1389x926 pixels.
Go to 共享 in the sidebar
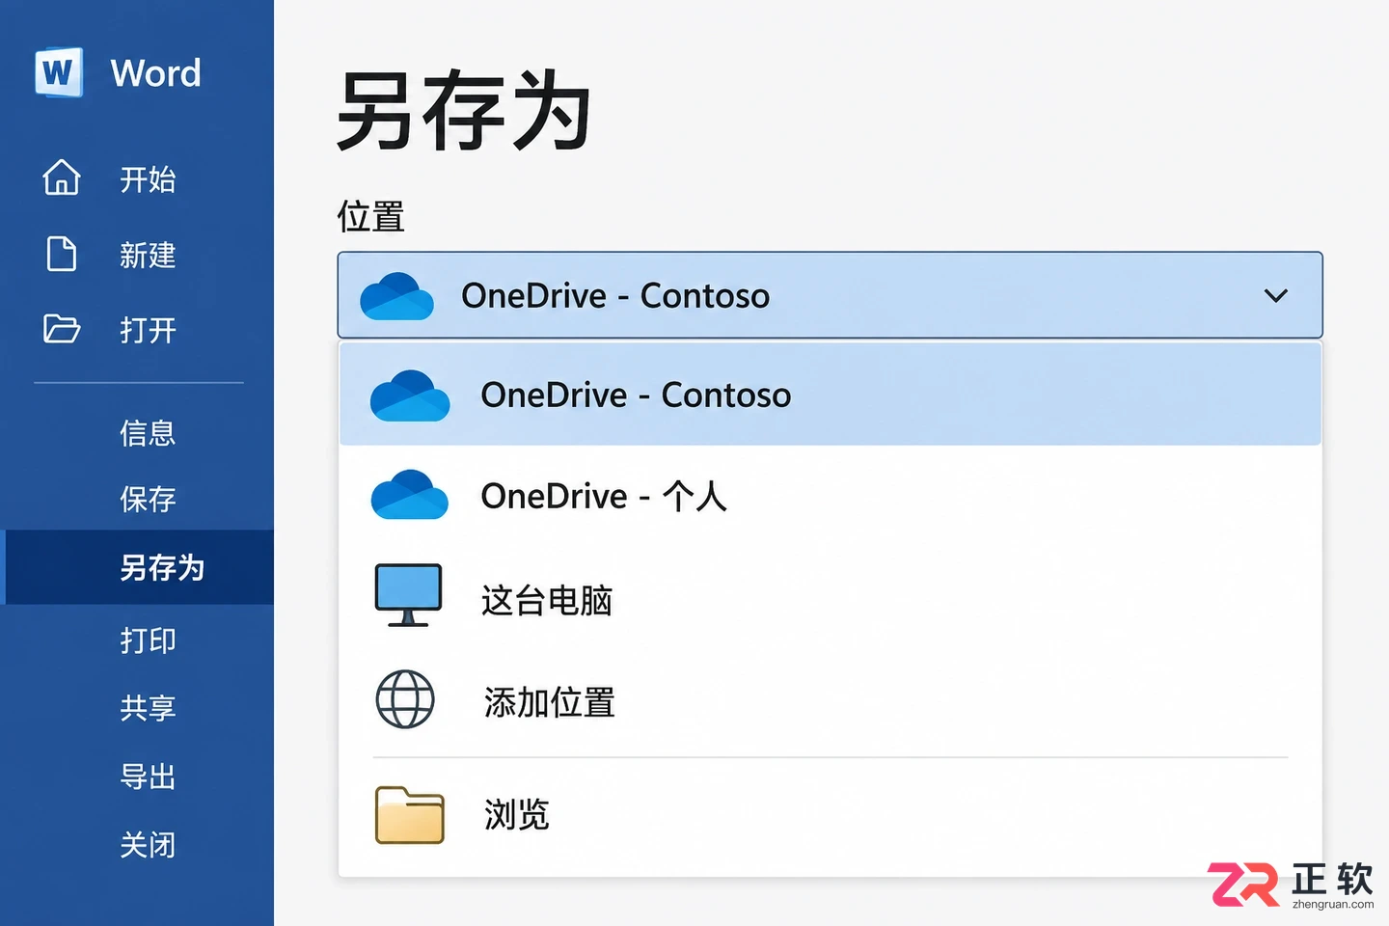pyautogui.click(x=148, y=708)
